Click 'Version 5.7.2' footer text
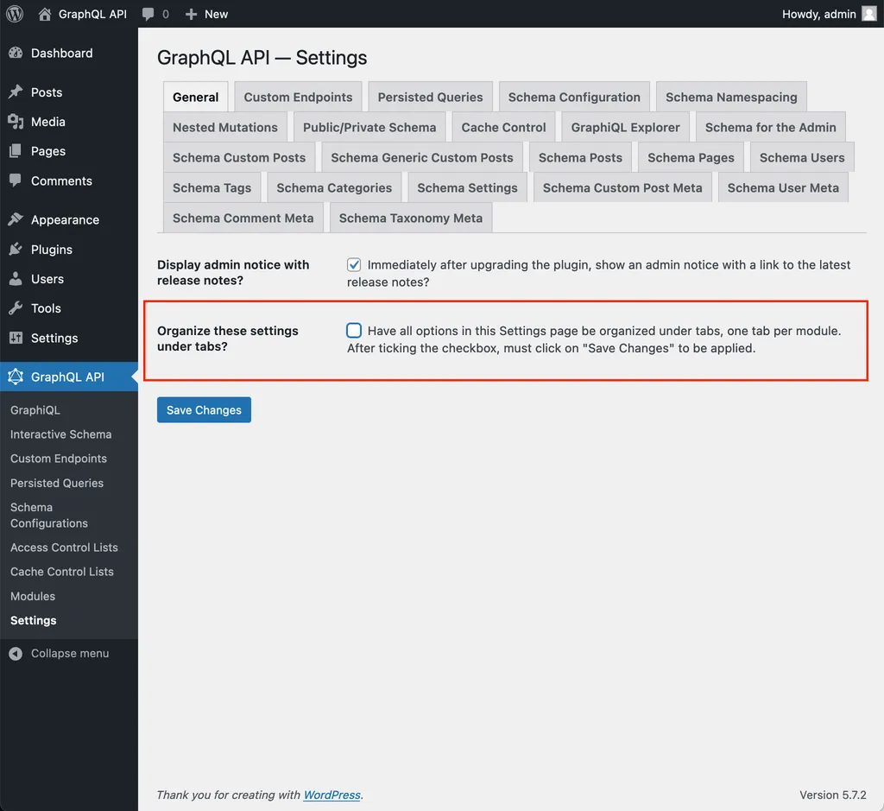 [x=833, y=795]
